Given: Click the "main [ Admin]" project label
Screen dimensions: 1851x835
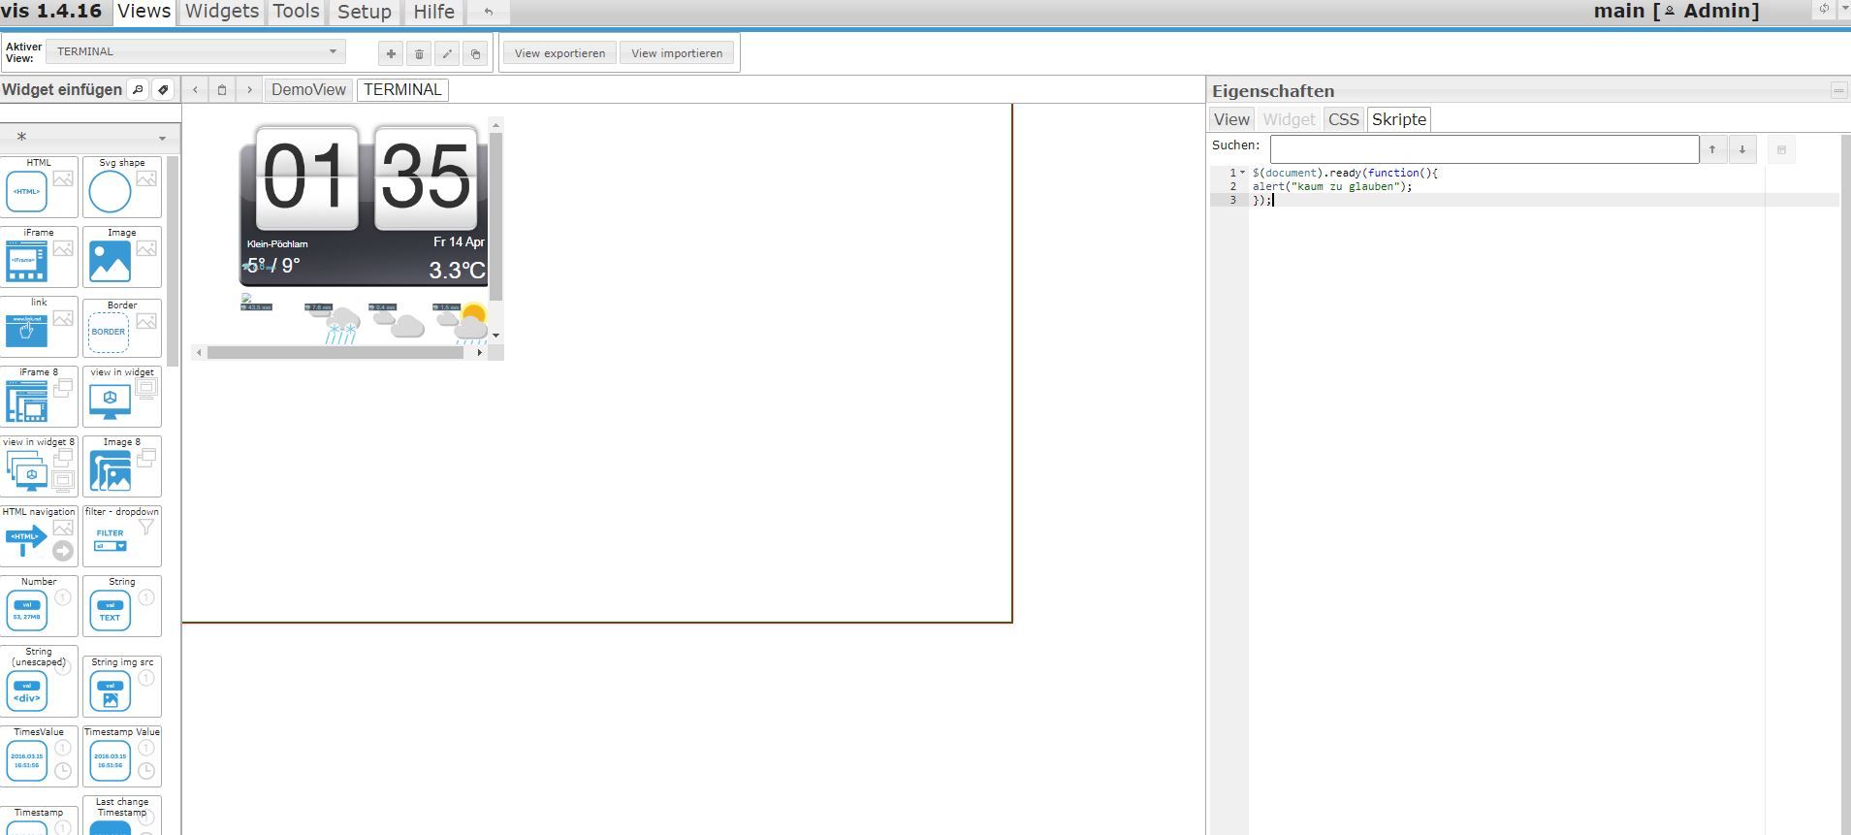Looking at the screenshot, I should 1676,12.
